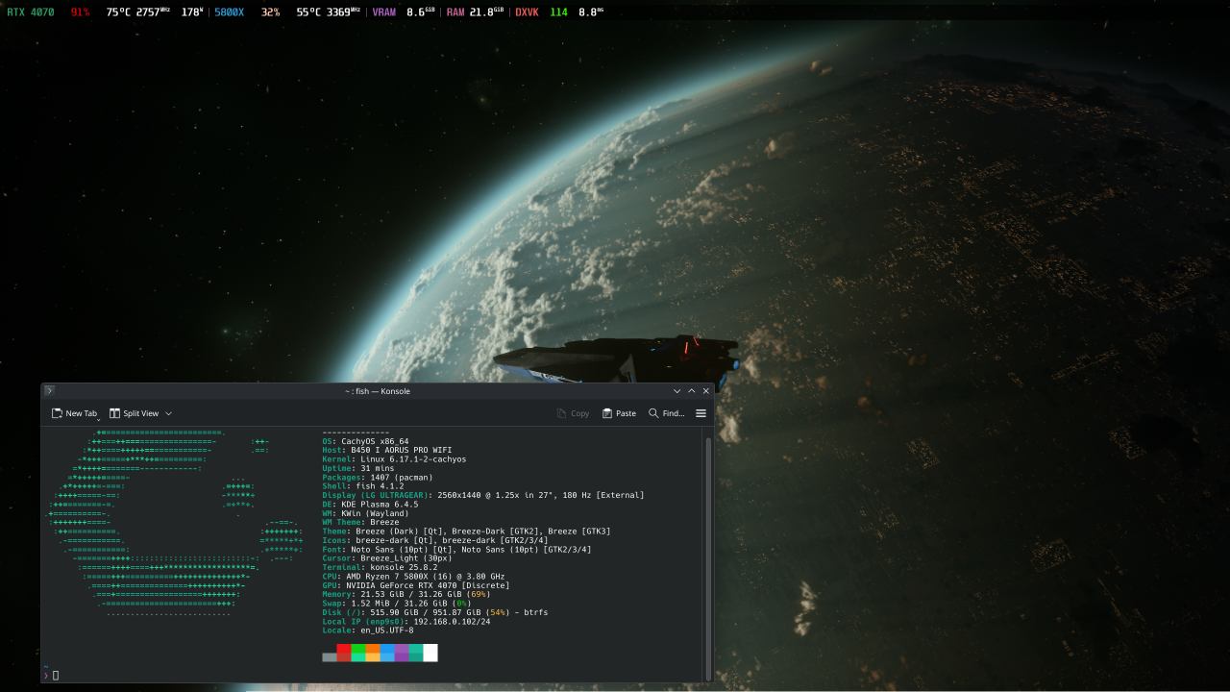Minimize the Konsole window

(676, 391)
